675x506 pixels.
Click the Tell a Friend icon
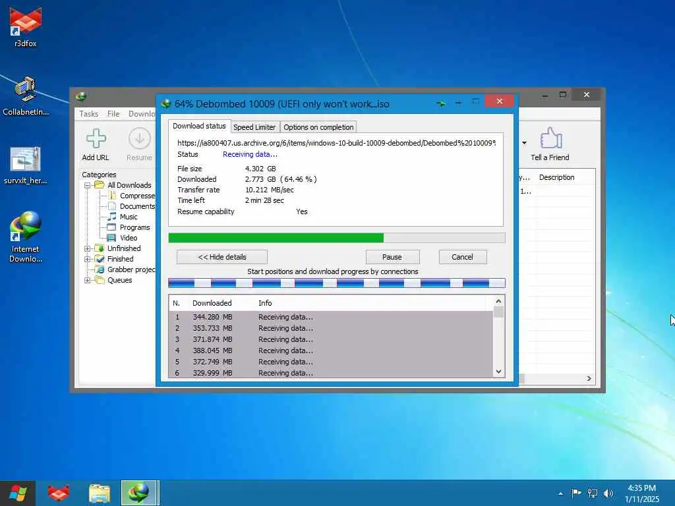click(550, 144)
